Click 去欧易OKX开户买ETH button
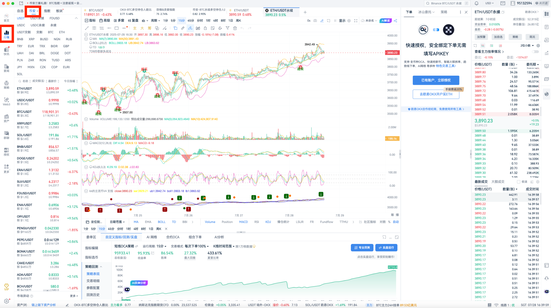 point(436,94)
